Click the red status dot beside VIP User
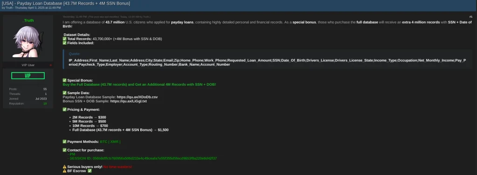The image size is (477, 175). [x=51, y=65]
